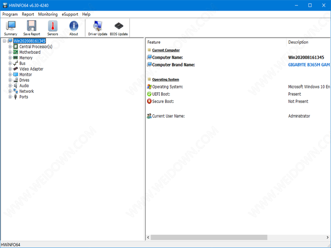Open the Summary toolbar icon
Viewport: 331px width, 248px height.
point(10,26)
